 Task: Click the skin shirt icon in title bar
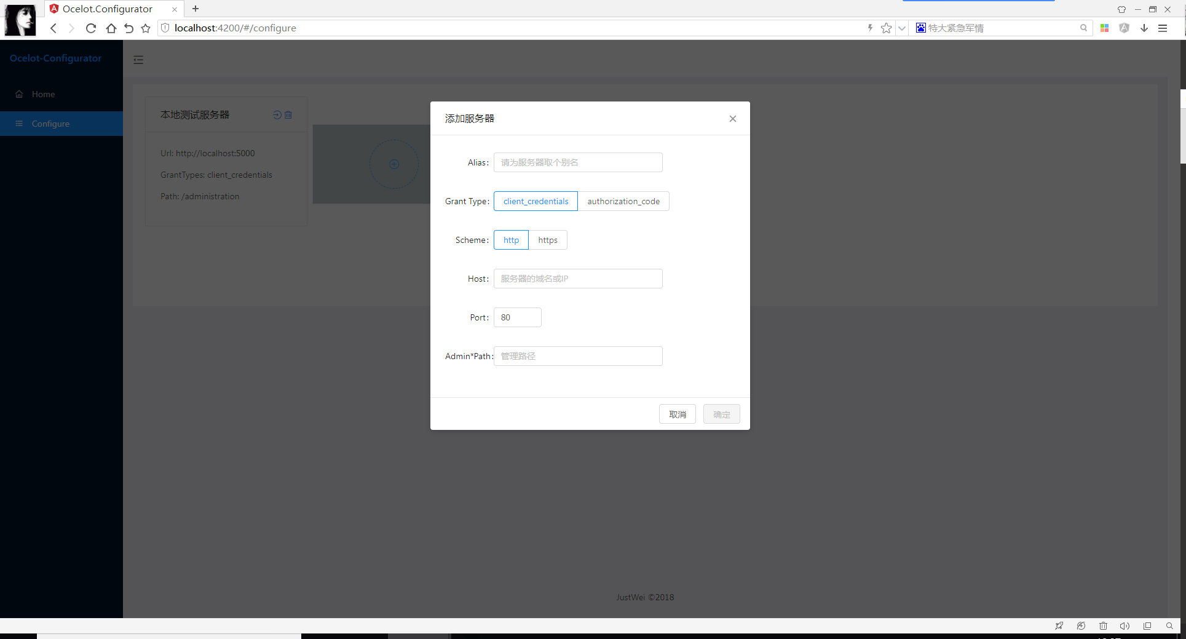coord(1121,9)
